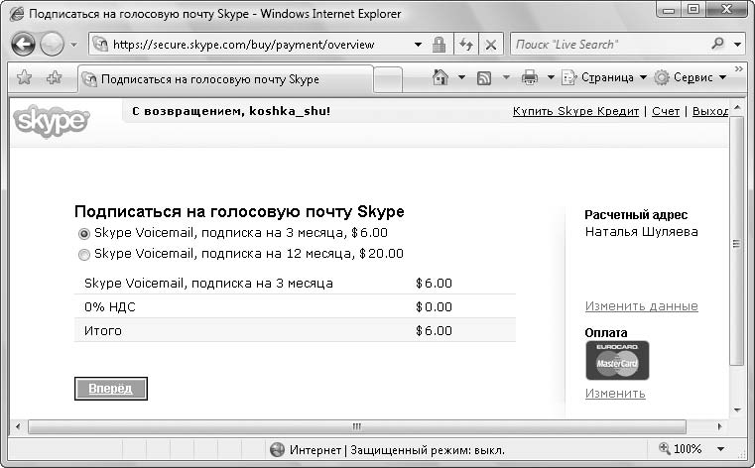755x468 pixels.
Task: Open the Favorites Center star icon
Action: (x=24, y=77)
